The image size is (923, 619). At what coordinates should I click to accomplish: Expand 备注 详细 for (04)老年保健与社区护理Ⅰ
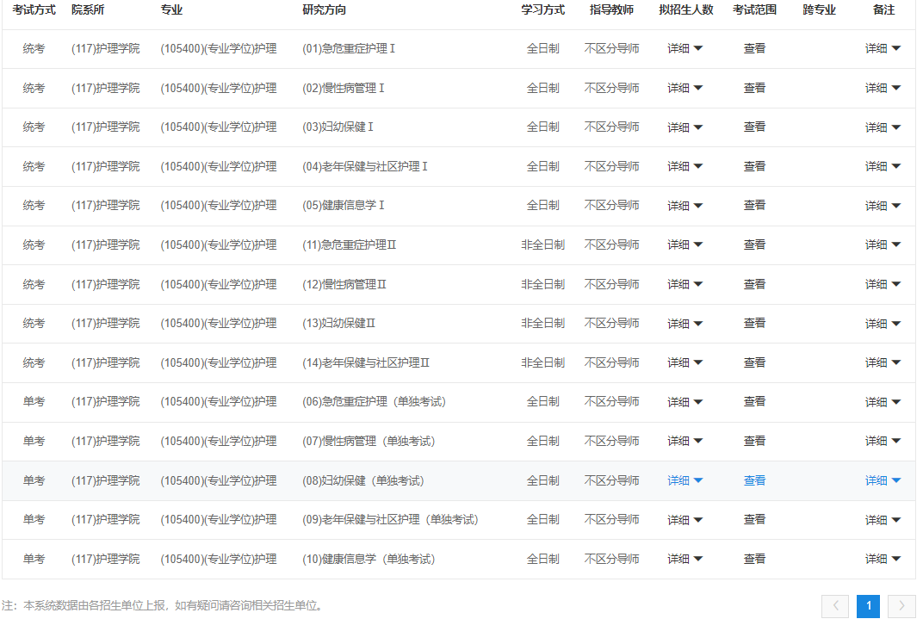tap(883, 166)
